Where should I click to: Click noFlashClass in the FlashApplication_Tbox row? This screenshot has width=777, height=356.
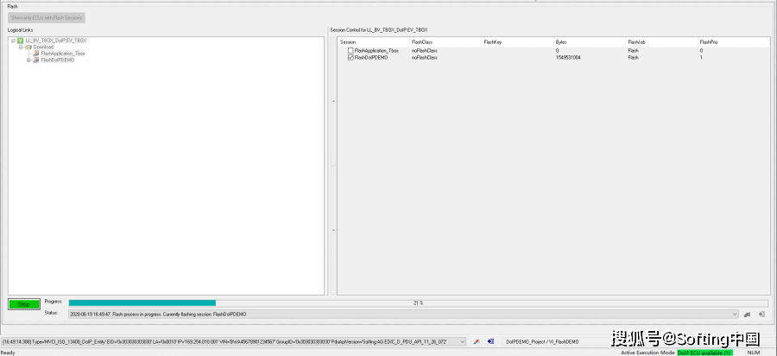[425, 51]
